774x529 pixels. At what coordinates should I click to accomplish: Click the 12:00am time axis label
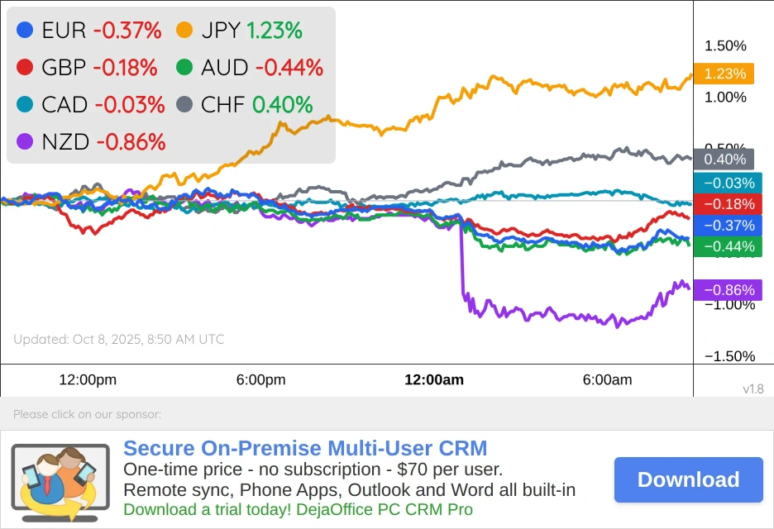coord(434,380)
